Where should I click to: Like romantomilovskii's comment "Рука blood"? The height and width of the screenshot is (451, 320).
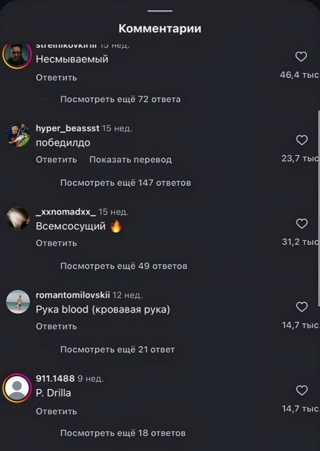coord(302,307)
